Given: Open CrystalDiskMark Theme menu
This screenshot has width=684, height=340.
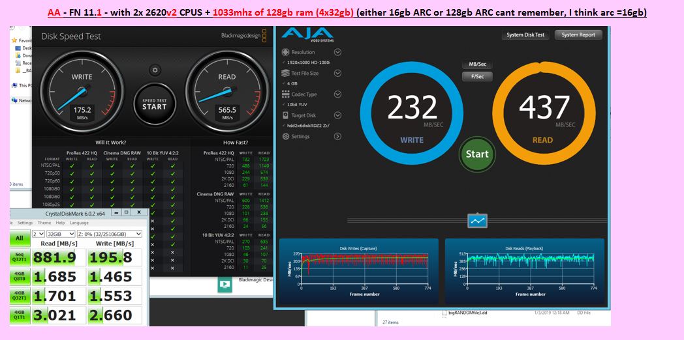Looking at the screenshot, I should [x=44, y=223].
